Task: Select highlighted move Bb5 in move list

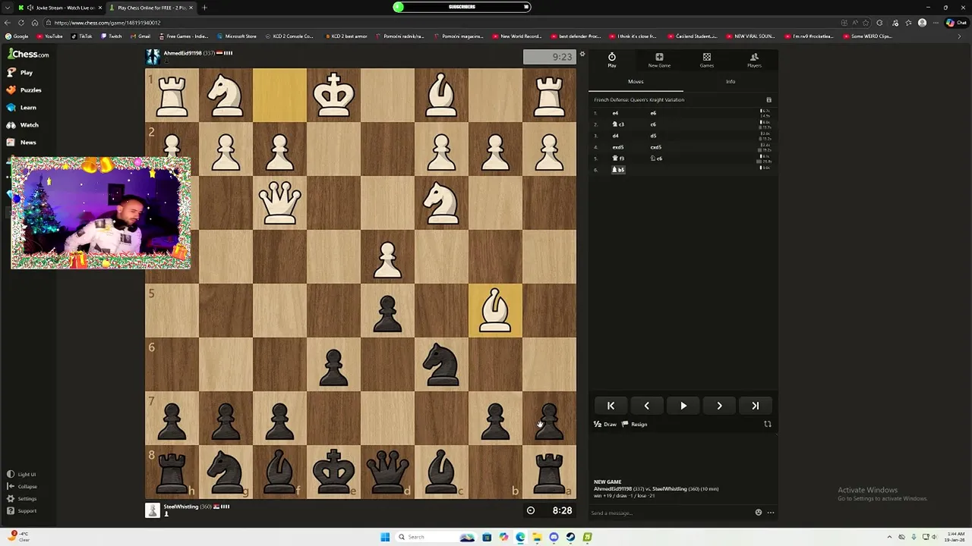Action: [x=618, y=170]
